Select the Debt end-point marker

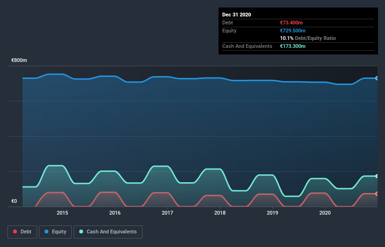coord(377,193)
